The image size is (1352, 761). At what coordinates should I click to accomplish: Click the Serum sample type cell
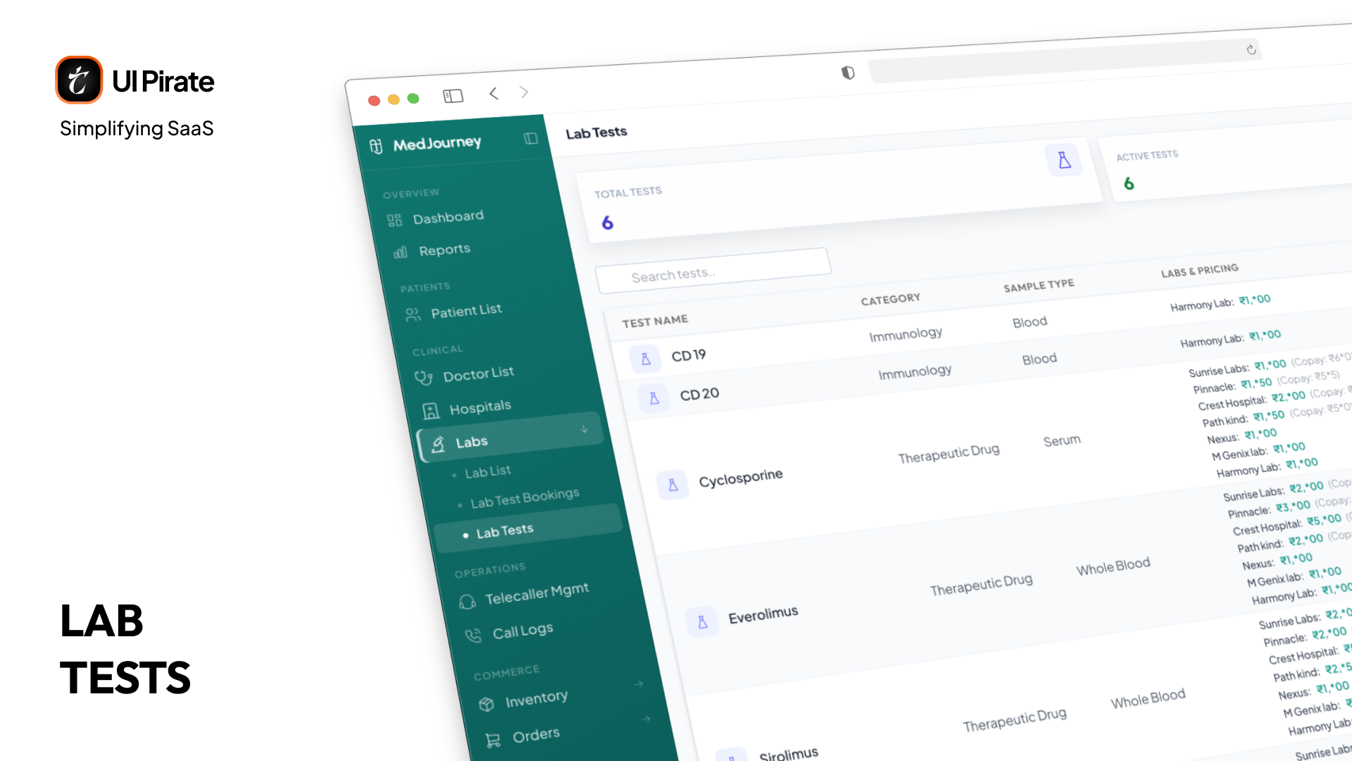coord(1062,441)
